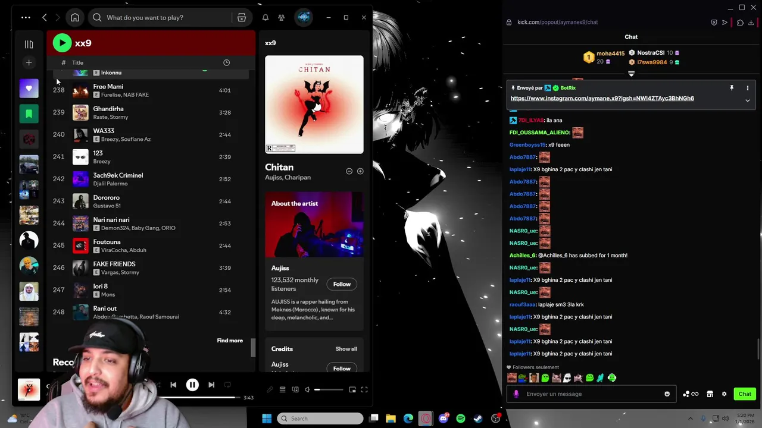This screenshot has width=762, height=428.
Task: Select track Dorororo
Action: (149, 201)
